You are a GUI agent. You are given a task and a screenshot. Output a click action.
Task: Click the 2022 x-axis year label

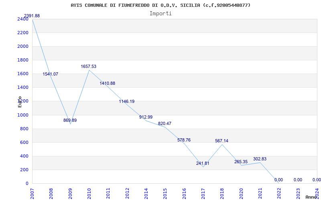(x=279, y=193)
